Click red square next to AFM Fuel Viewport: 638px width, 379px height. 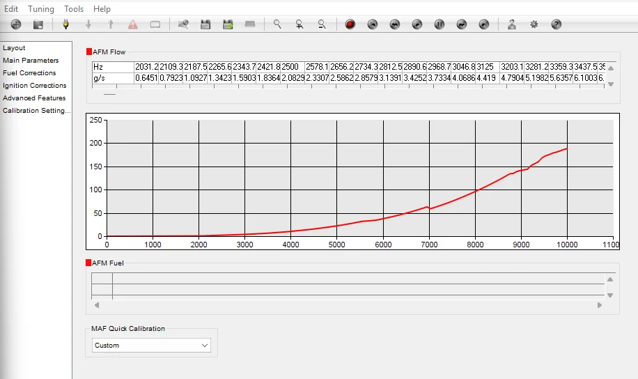click(88, 263)
